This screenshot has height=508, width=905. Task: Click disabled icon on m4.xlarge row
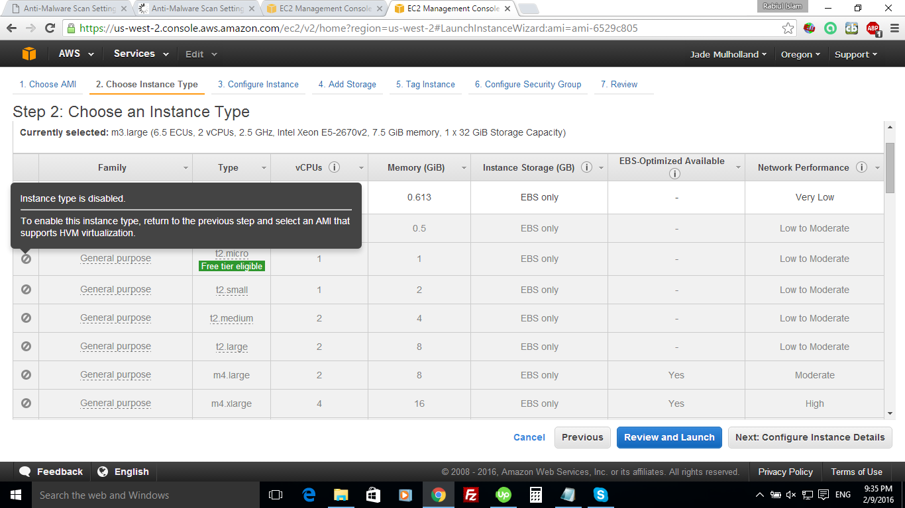(26, 403)
